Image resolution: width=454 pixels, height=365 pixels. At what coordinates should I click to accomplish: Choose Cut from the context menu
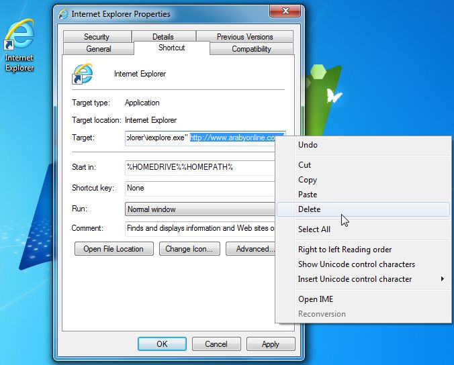point(363,165)
